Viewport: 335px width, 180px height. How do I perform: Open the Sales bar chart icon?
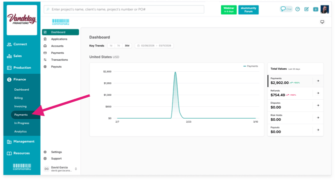[x=9, y=56]
